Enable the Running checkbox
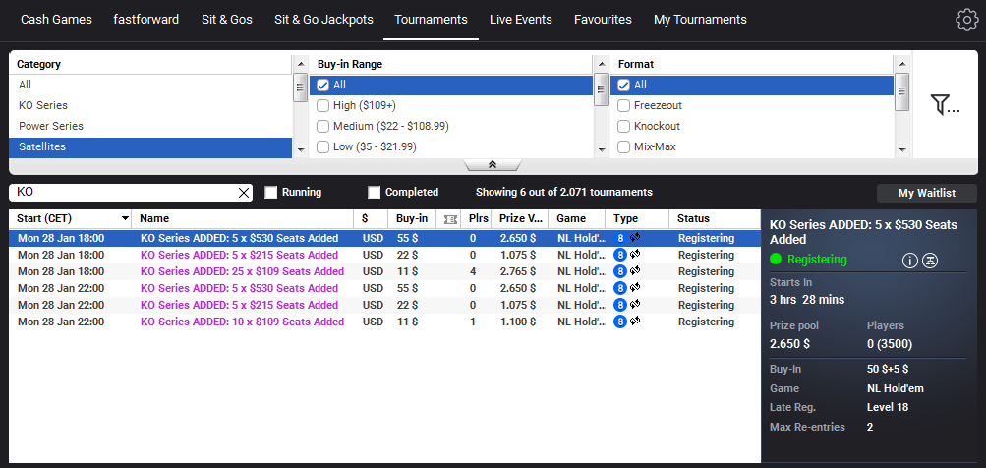 271,193
